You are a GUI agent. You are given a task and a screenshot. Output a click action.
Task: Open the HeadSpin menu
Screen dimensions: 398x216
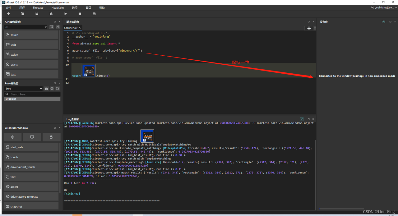coord(58,7)
